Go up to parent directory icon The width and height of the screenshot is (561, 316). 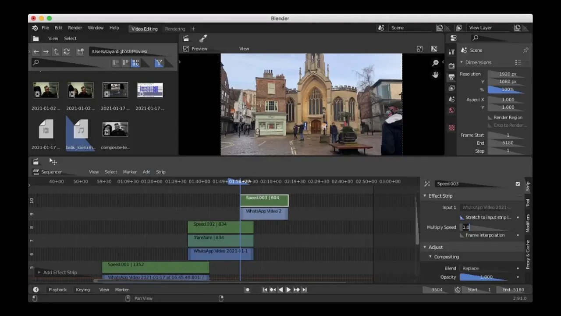(56, 51)
